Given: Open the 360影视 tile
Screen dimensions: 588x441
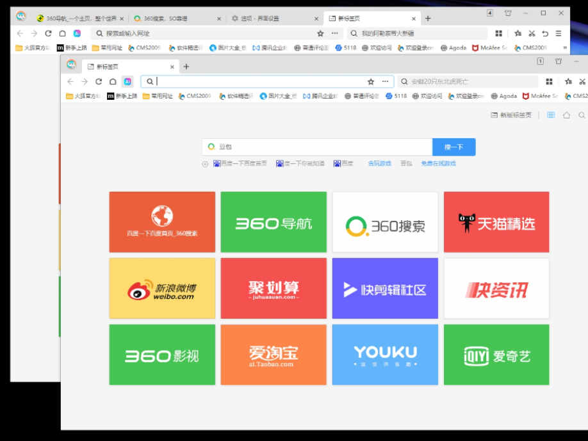Looking at the screenshot, I should click(162, 355).
